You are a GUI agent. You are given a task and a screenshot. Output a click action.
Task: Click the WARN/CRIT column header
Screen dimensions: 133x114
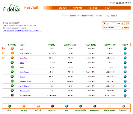[x=70, y=45]
